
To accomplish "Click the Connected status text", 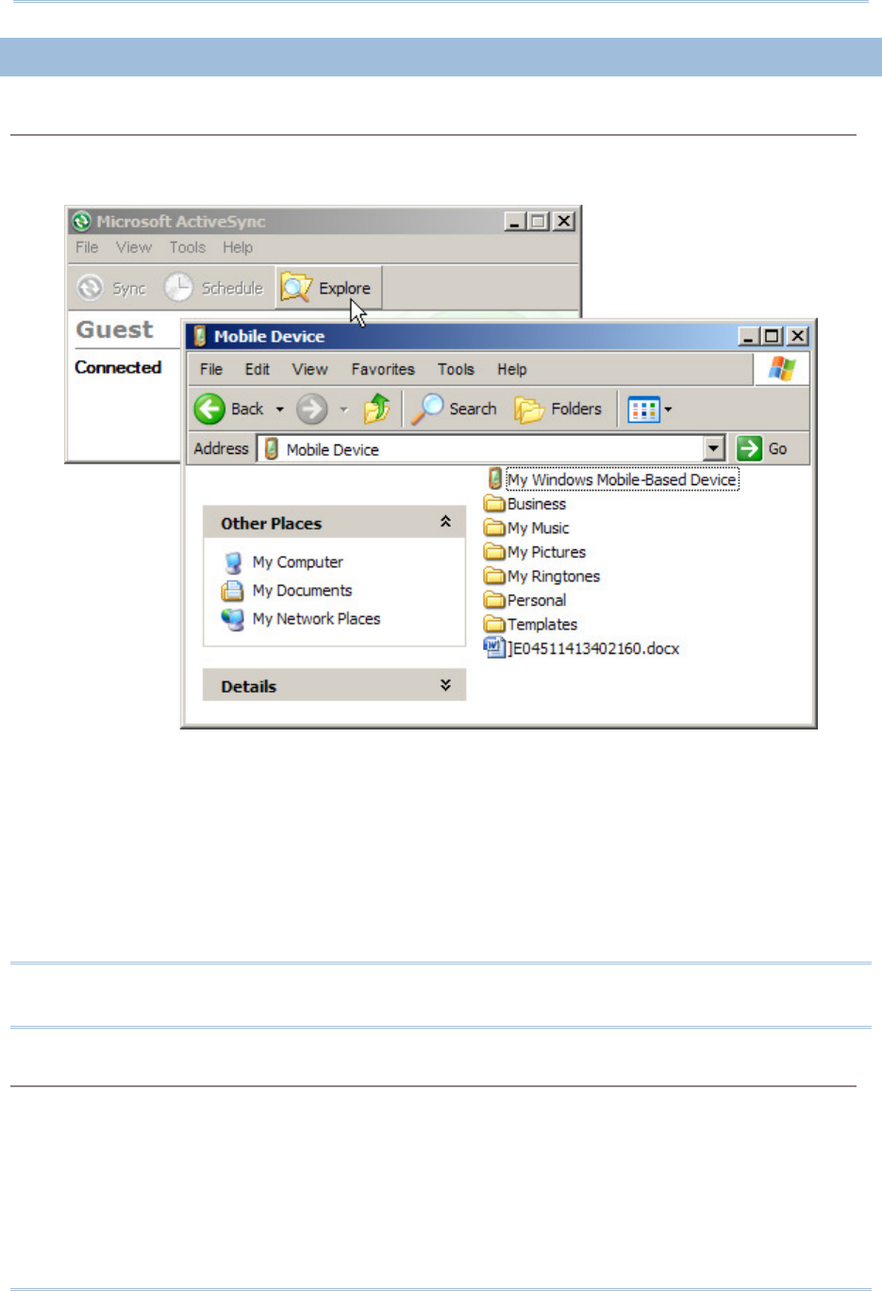I will click(x=118, y=367).
